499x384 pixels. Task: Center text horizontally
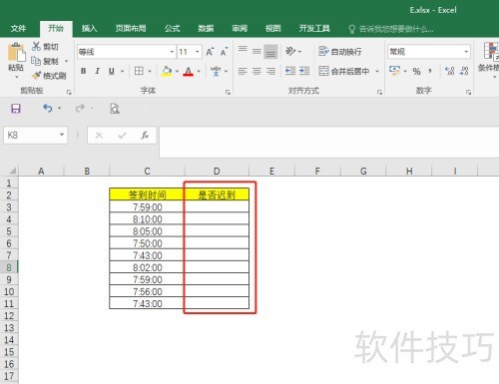[x=256, y=71]
